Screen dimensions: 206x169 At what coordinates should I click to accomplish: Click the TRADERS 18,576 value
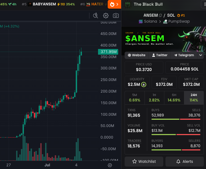click(x=134, y=146)
